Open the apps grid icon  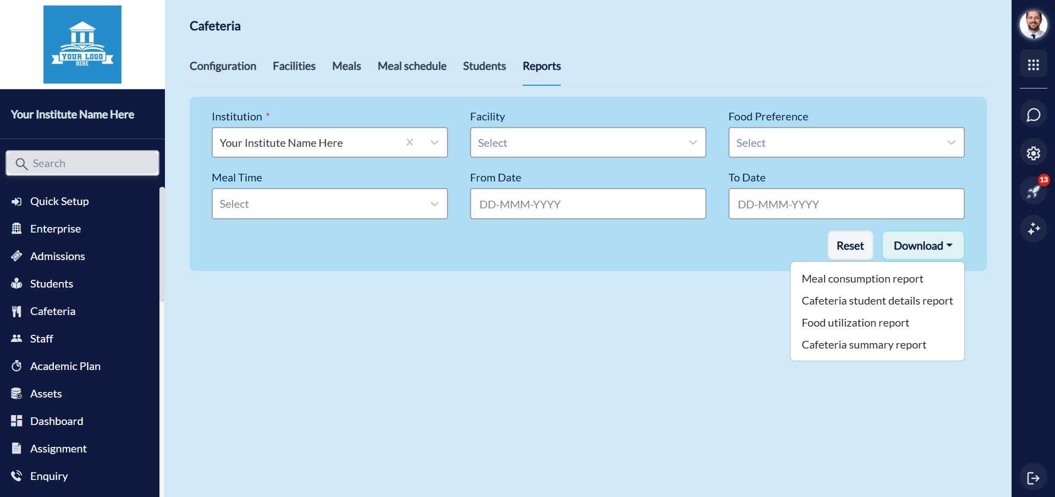coord(1033,65)
